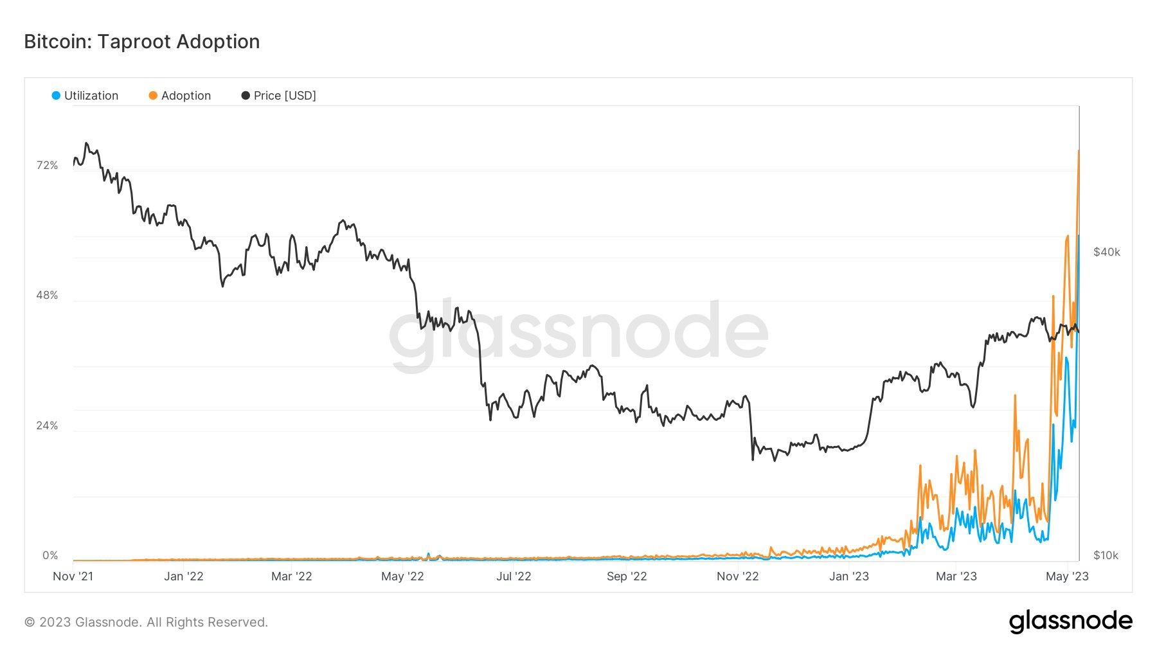Toggle the Utilization series in legend
Image resolution: width=1157 pixels, height=651 pixels.
[x=85, y=96]
